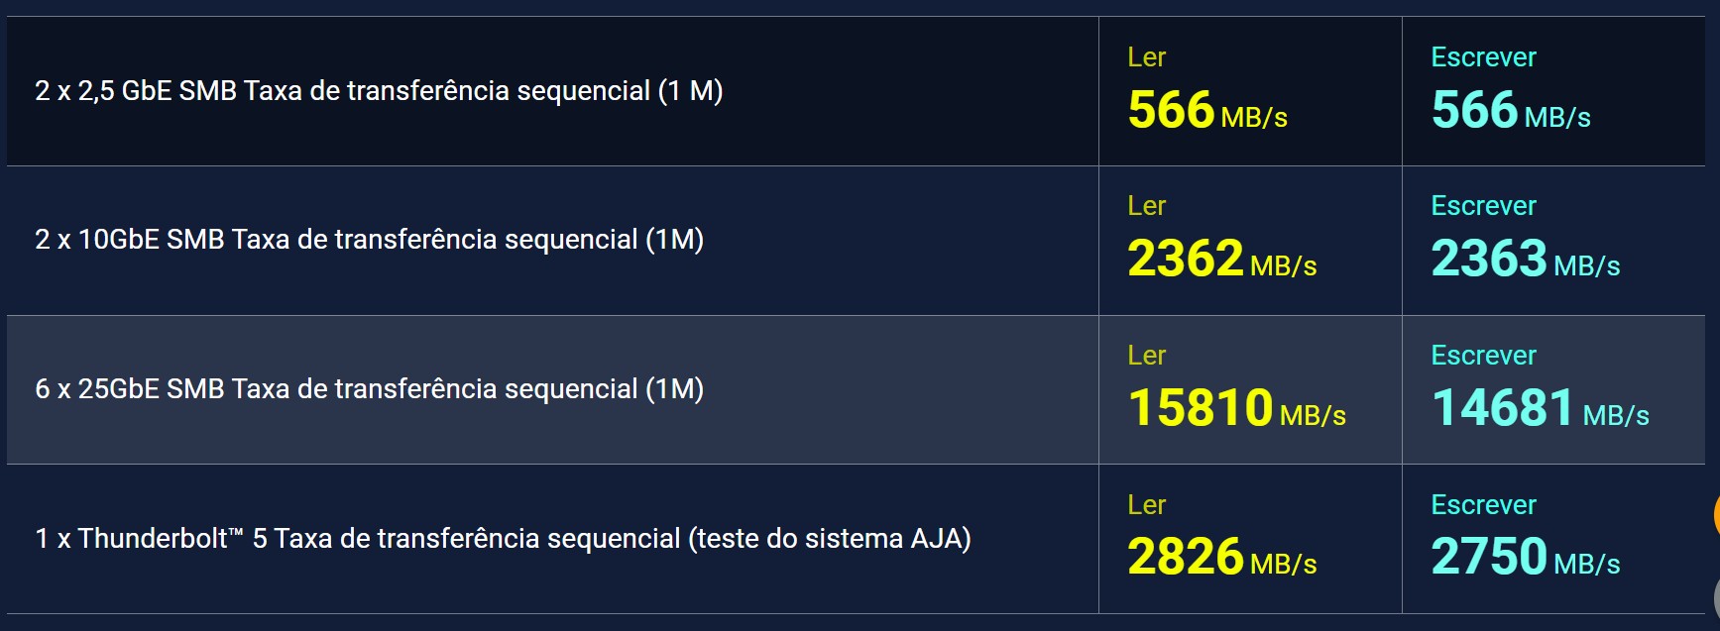Click the "Escrever" label in the 2,5 GbE row

(x=1483, y=57)
